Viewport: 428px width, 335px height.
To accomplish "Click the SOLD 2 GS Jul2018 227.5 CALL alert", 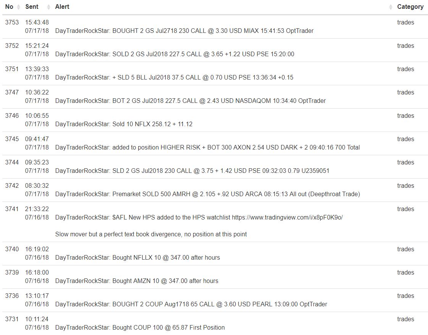I will coord(174,54).
